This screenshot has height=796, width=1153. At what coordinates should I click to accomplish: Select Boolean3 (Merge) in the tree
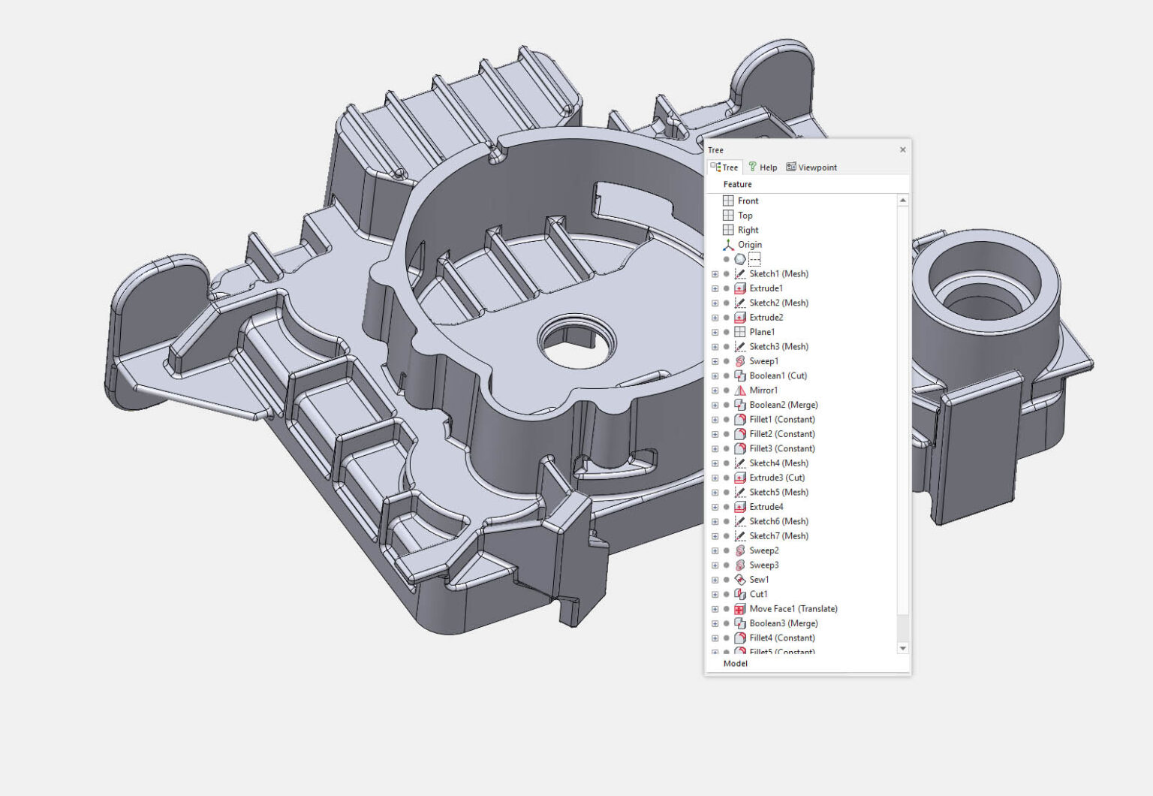(x=783, y=623)
